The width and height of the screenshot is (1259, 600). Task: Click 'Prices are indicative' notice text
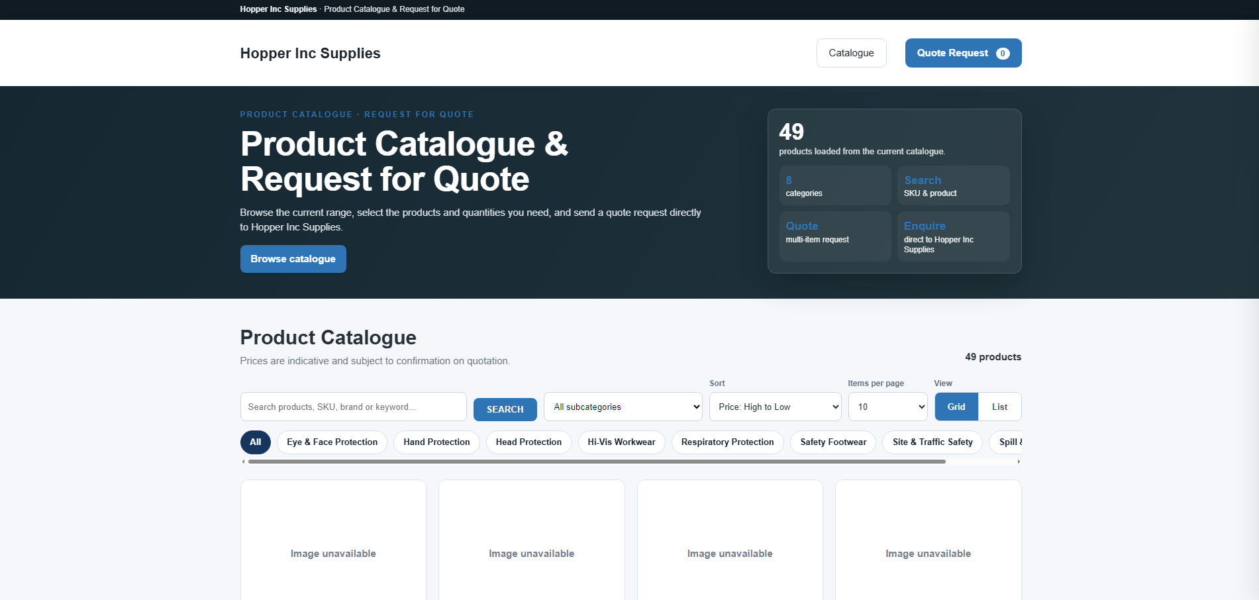click(375, 361)
